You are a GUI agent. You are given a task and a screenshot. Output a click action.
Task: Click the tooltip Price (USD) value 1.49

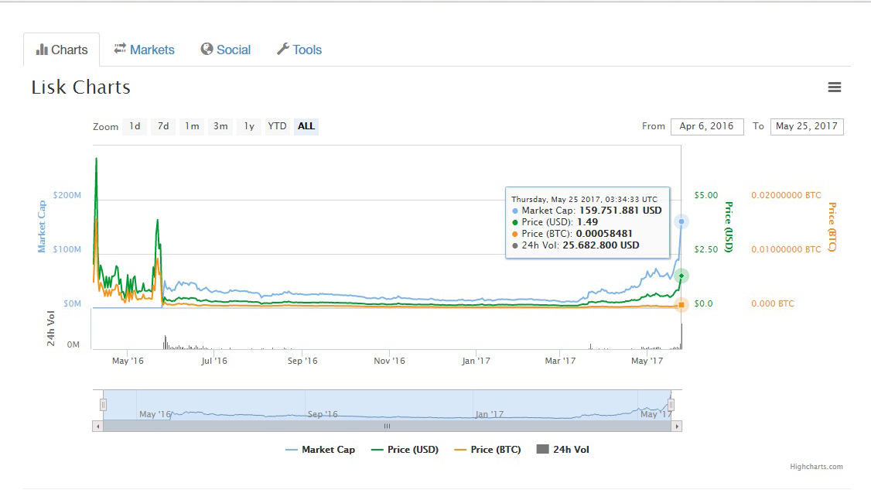pyautogui.click(x=588, y=222)
